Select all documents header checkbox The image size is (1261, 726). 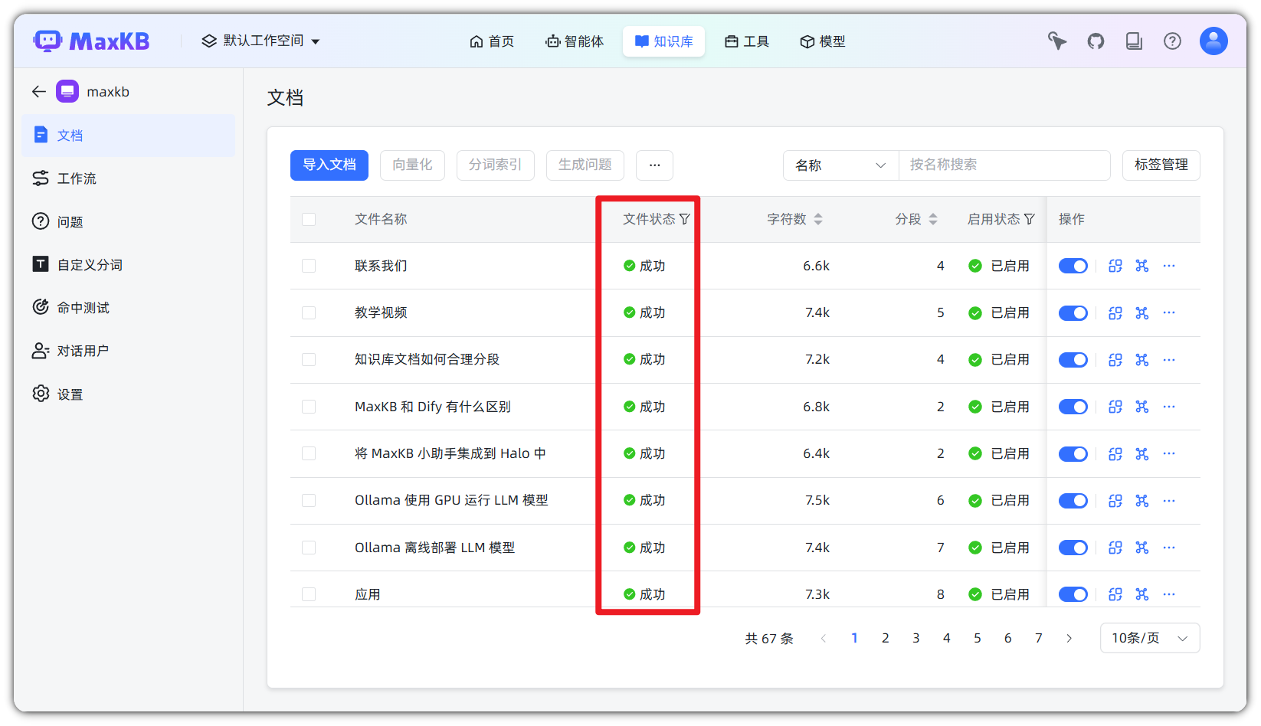coord(309,220)
